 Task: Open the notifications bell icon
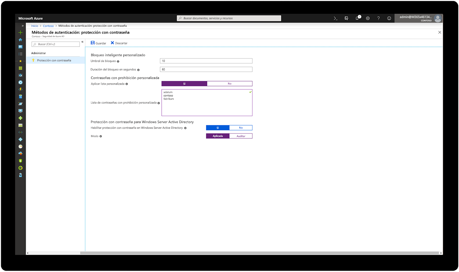click(357, 18)
